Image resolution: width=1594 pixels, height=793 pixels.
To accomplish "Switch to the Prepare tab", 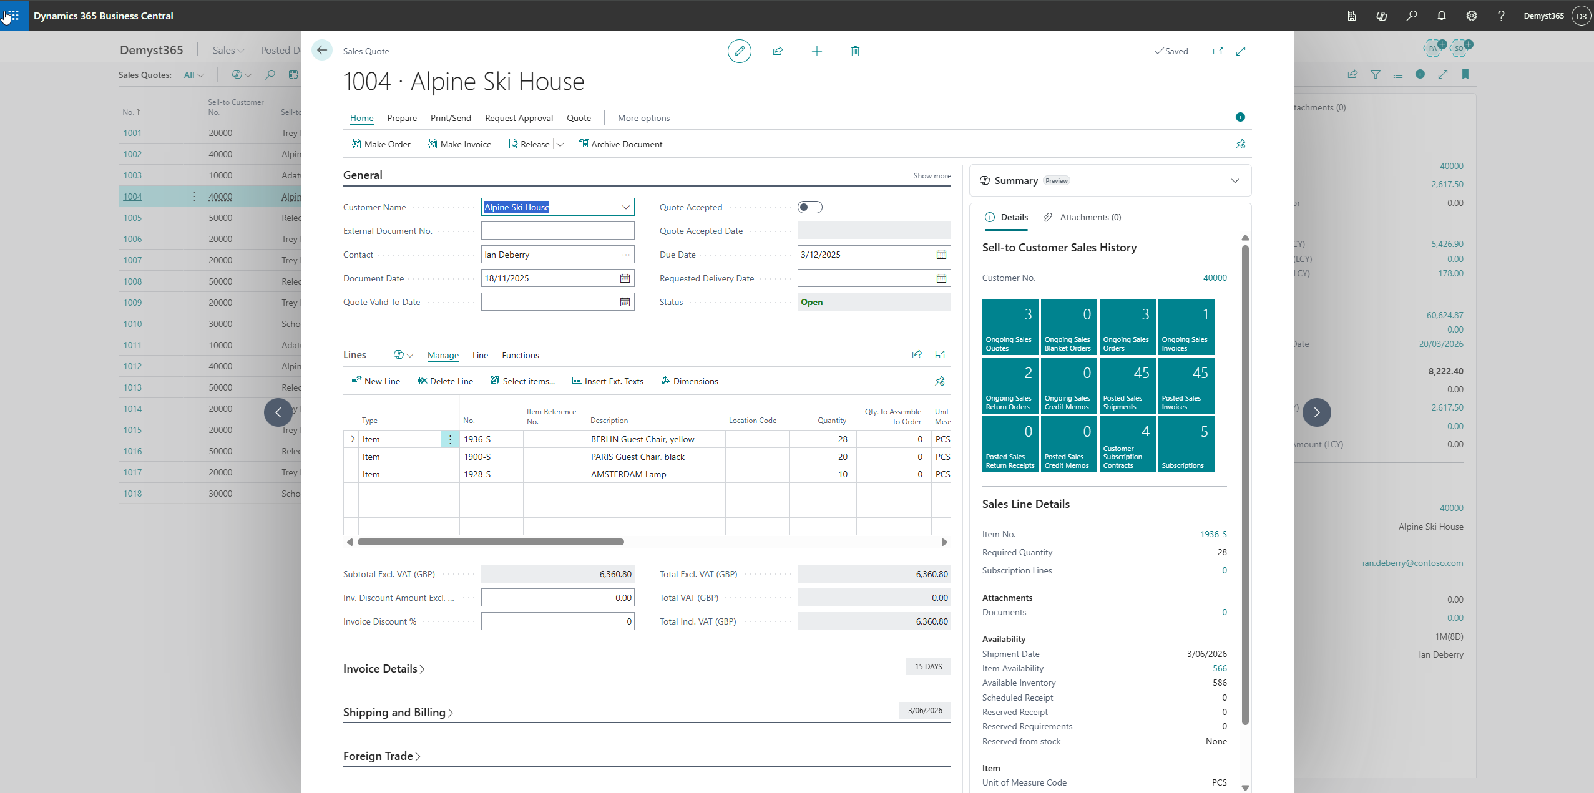I will [401, 118].
